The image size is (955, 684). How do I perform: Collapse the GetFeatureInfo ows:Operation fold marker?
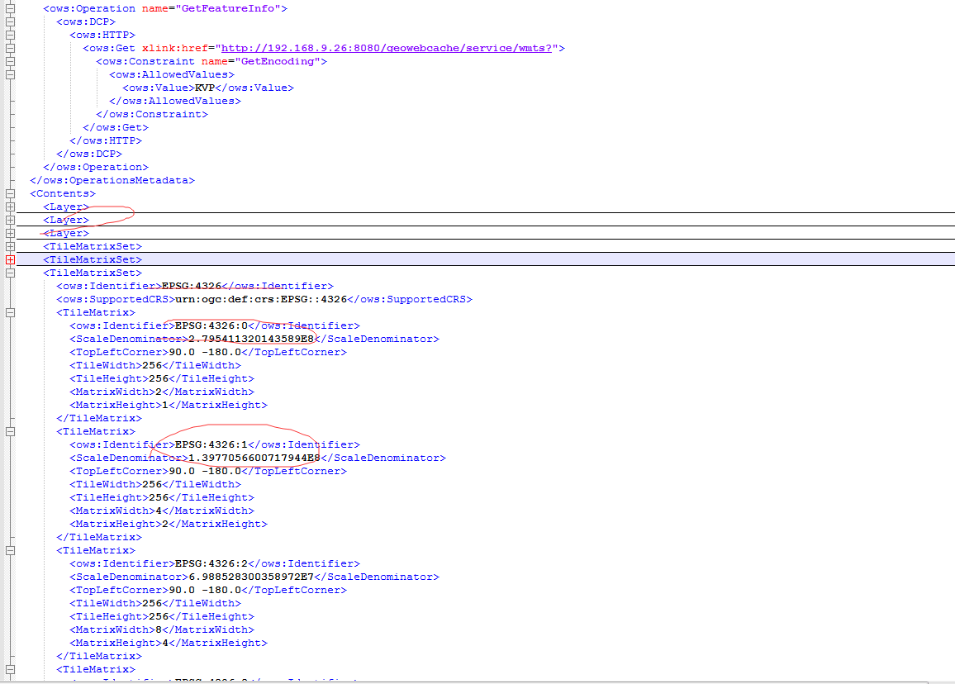10,8
